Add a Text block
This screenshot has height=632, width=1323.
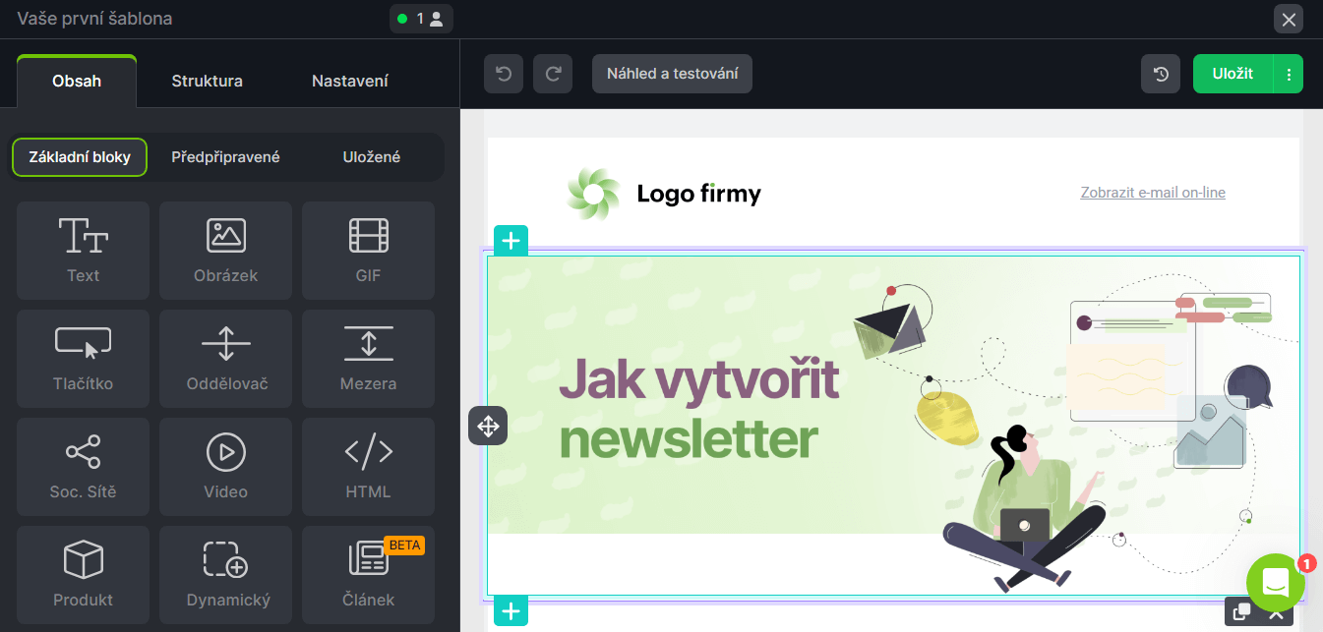(84, 251)
